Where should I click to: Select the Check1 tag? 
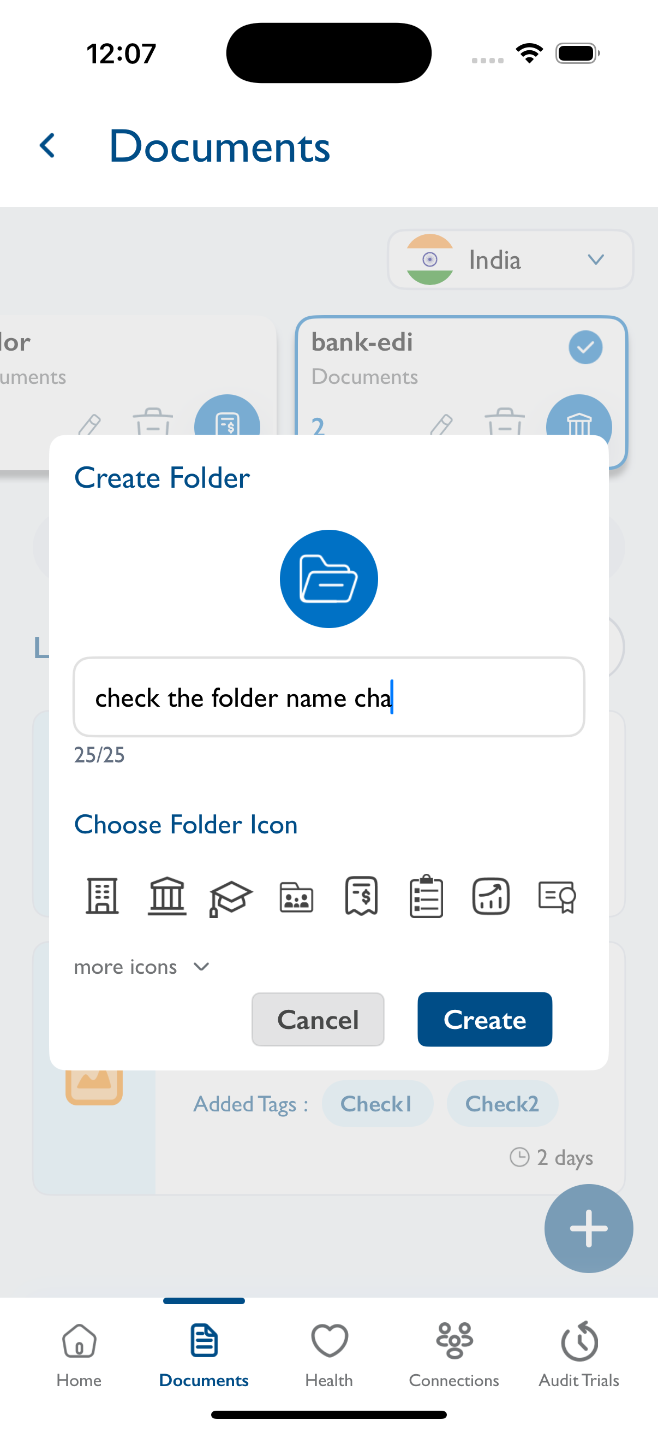pyautogui.click(x=377, y=1103)
